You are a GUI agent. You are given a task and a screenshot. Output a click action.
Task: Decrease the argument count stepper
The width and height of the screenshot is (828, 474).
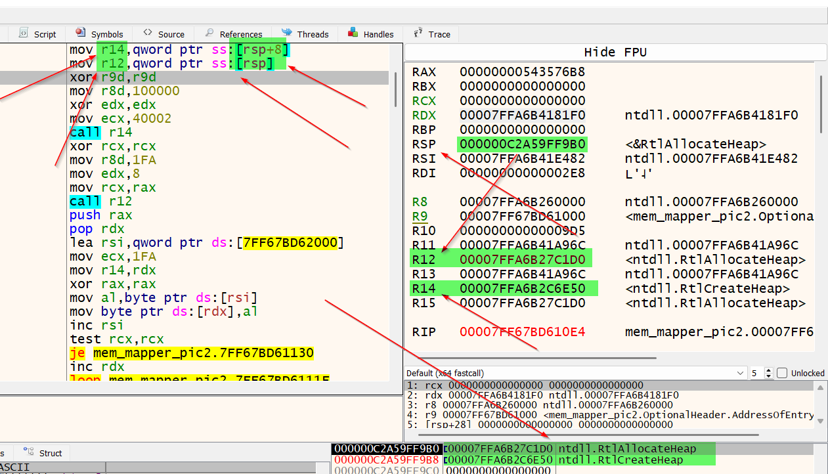[x=769, y=376]
